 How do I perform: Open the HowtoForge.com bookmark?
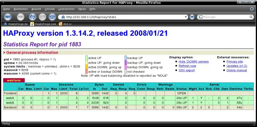(x=43, y=24)
